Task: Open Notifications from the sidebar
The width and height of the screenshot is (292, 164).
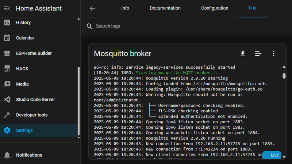Action: pos(39,155)
